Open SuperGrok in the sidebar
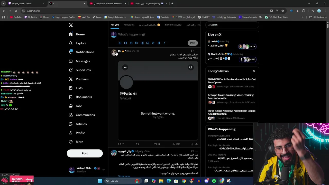Viewport: 329px width, 185px height. pyautogui.click(x=80, y=70)
